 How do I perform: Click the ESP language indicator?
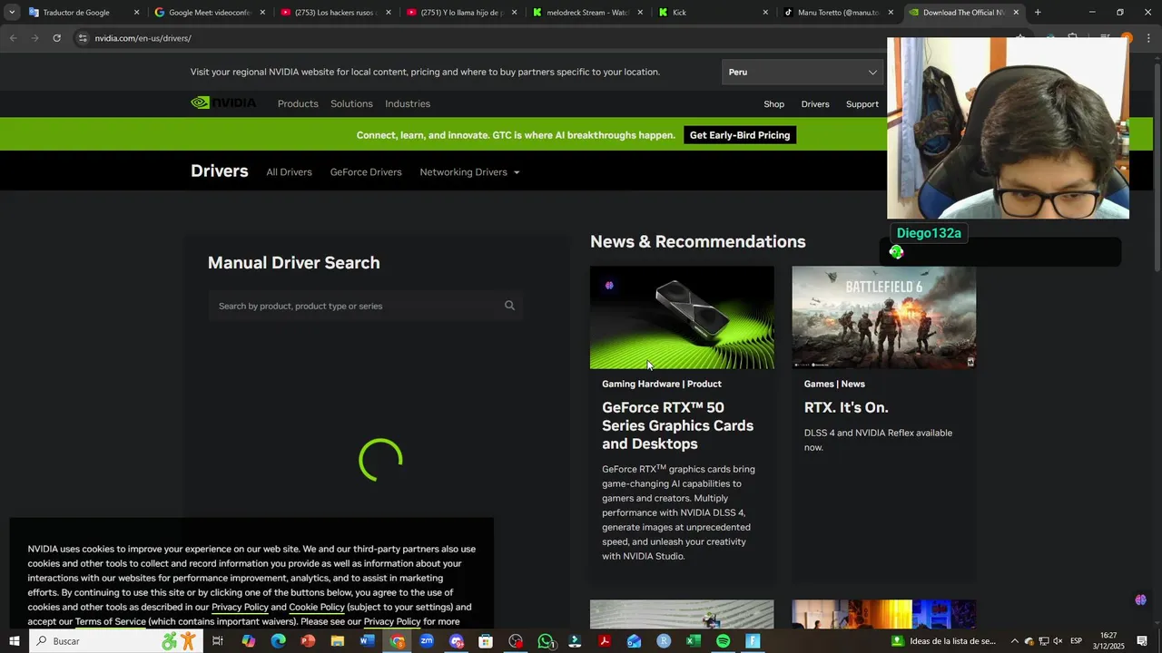coord(1076,641)
